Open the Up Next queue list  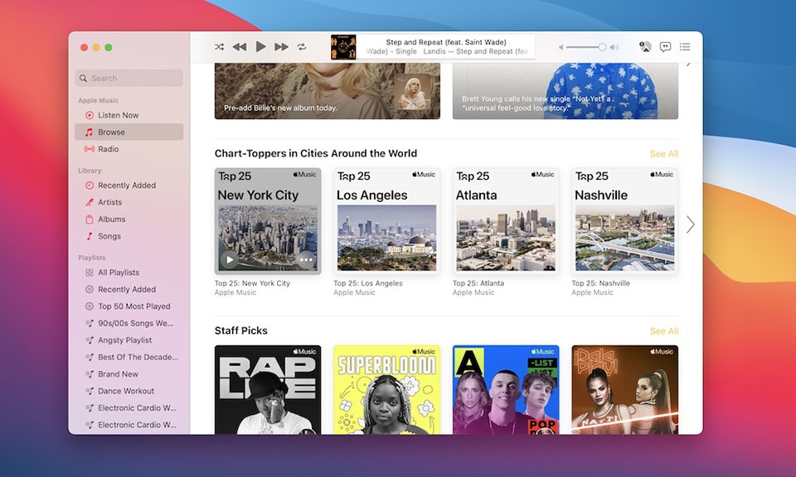(x=685, y=46)
